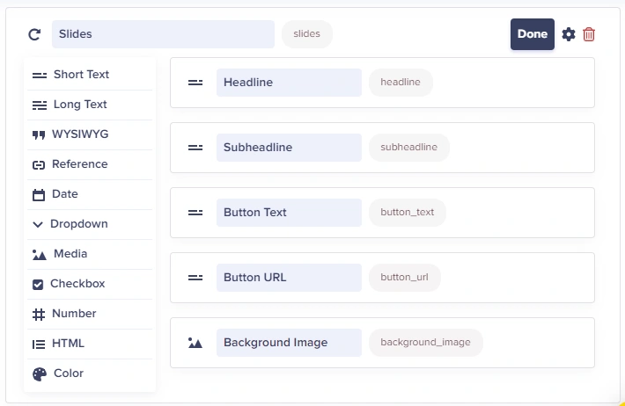The width and height of the screenshot is (625, 406).
Task: Choose the Reference link icon
Action: tap(39, 165)
